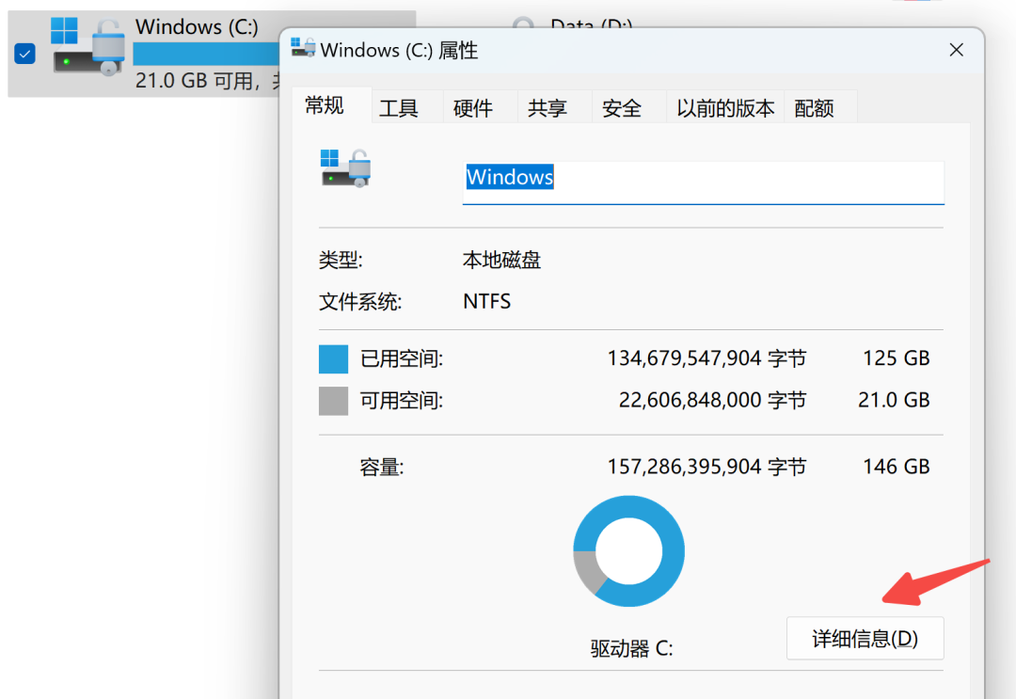
Task: Click the drive name field containing Windows
Action: 703,182
